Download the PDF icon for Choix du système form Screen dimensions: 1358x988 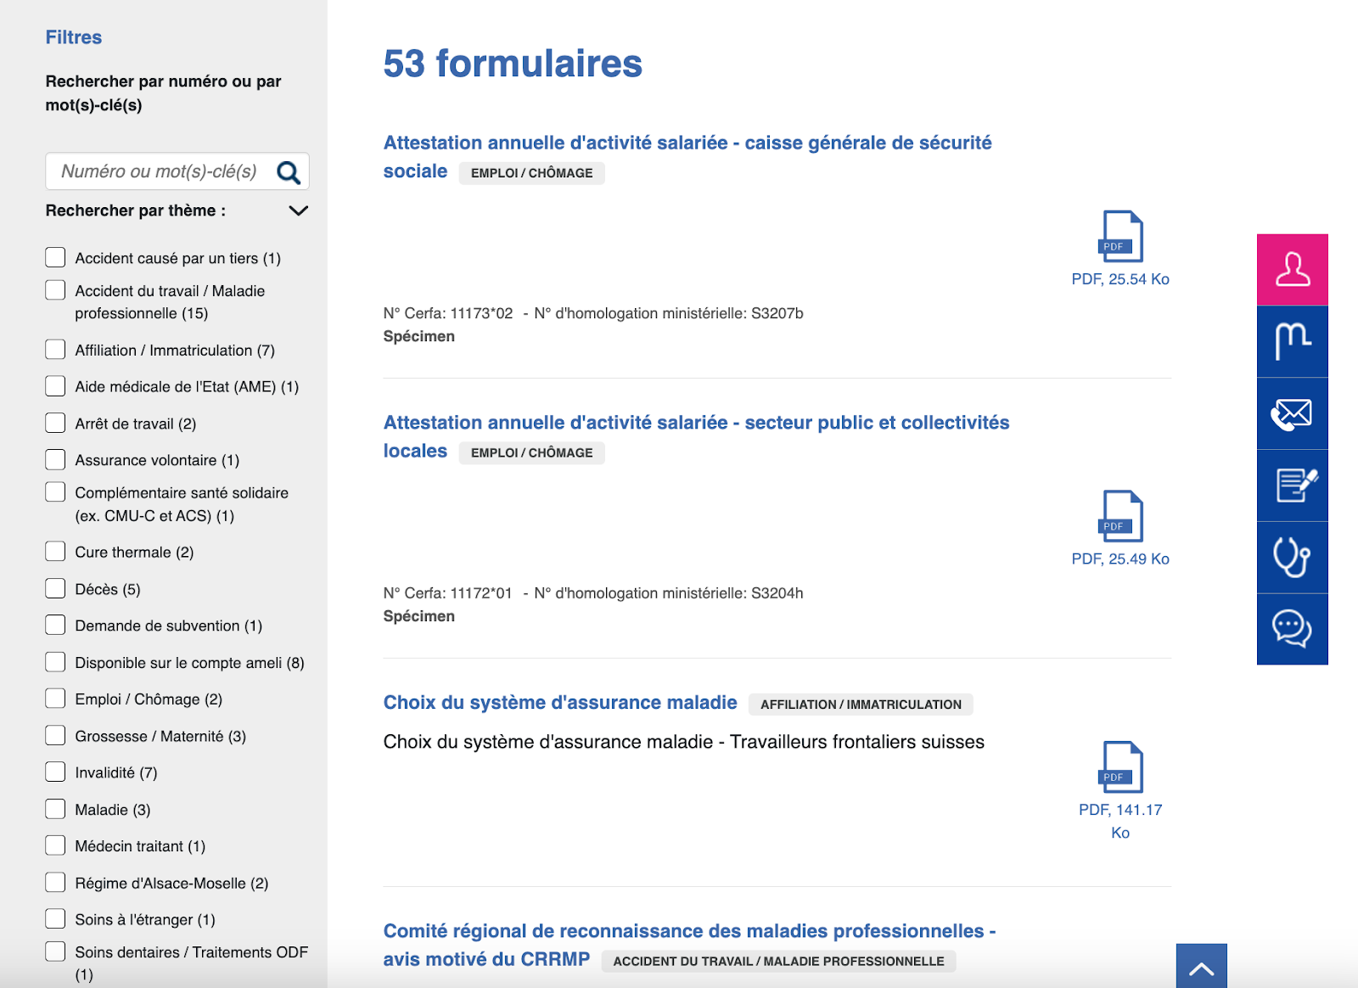[x=1121, y=767]
